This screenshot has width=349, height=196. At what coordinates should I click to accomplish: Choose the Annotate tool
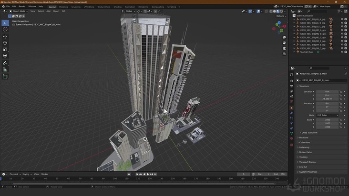[x=5, y=63]
